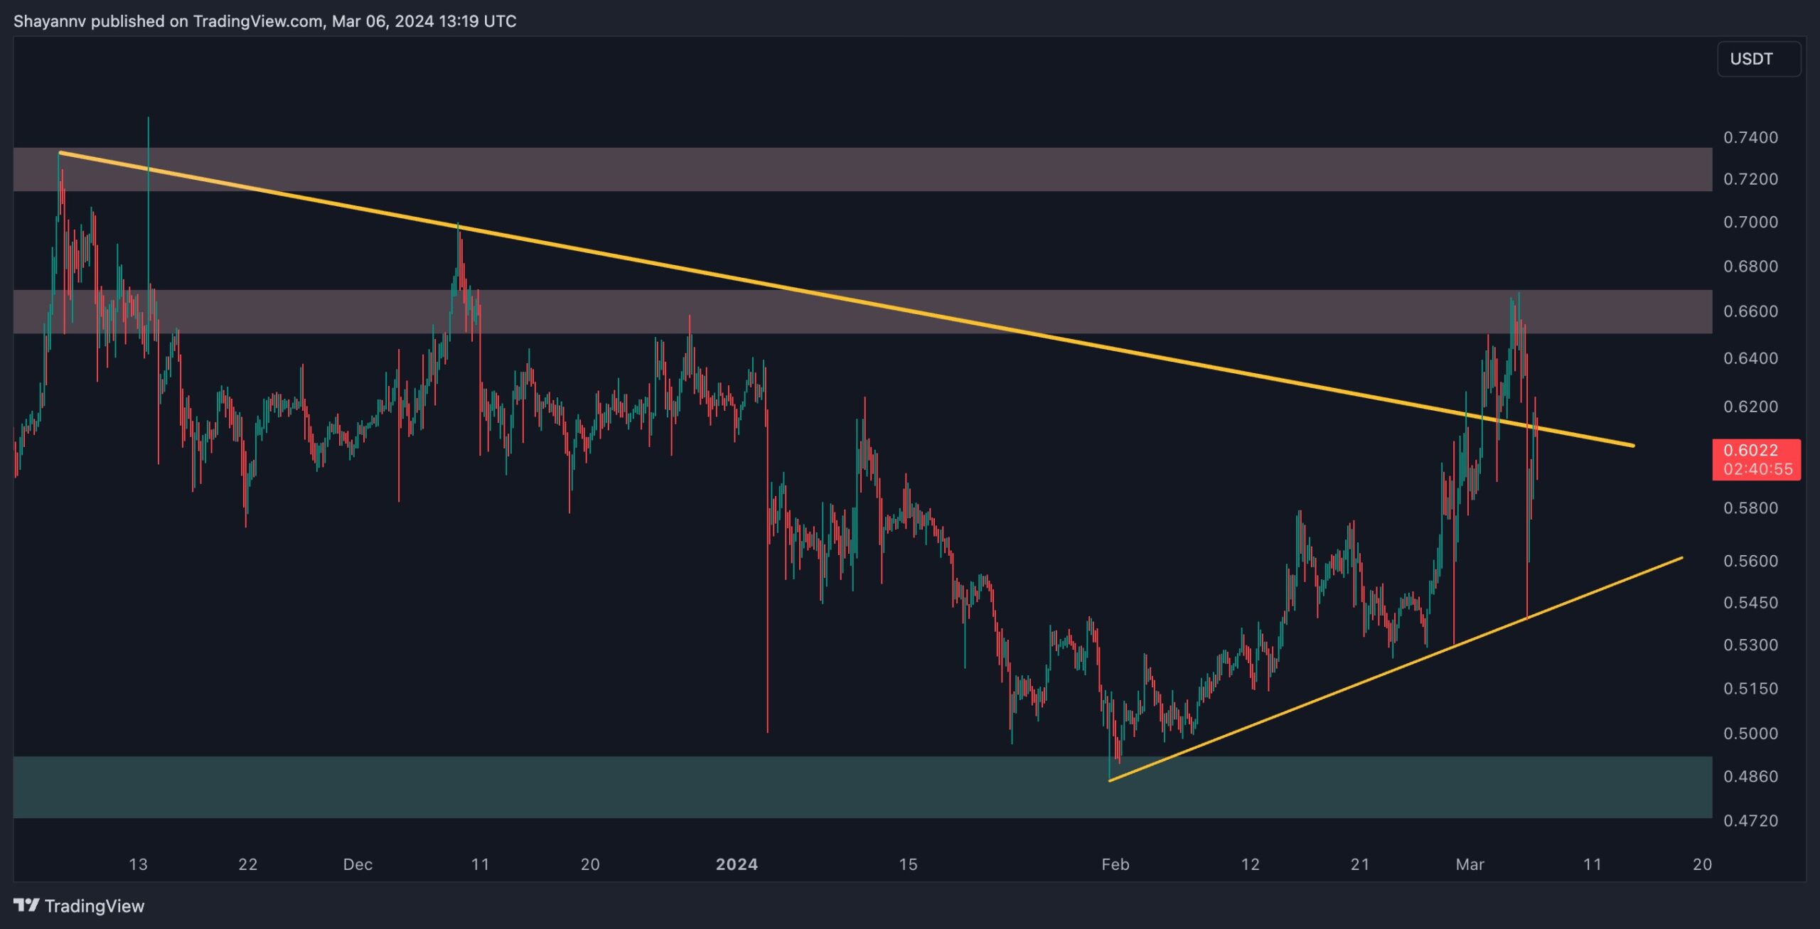The width and height of the screenshot is (1820, 929).
Task: Click the Mar date label
Action: point(1470,864)
